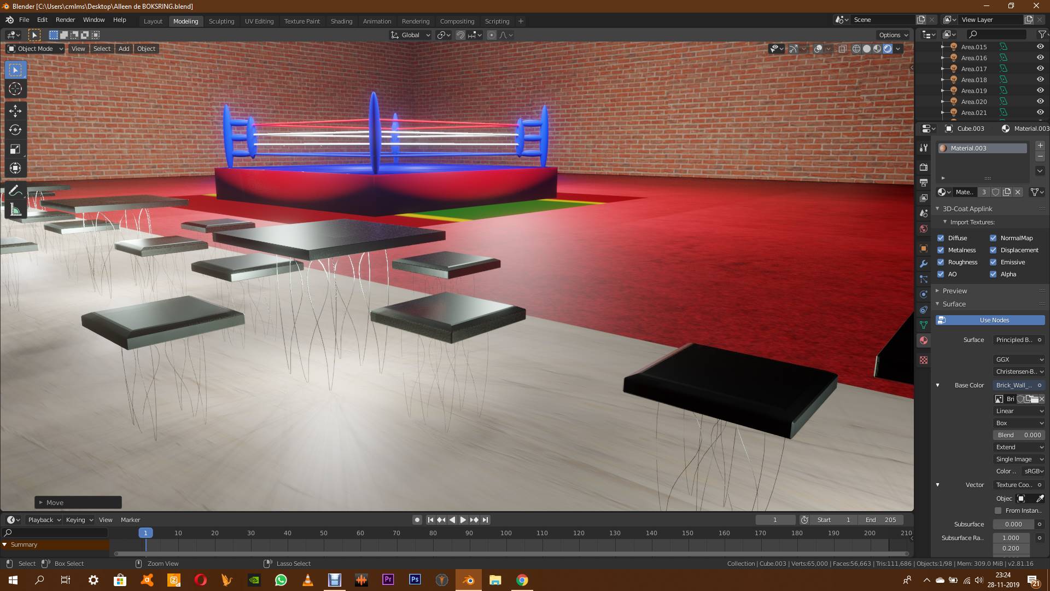Pick the Annotate tool
The width and height of the screenshot is (1050, 591).
click(x=15, y=190)
